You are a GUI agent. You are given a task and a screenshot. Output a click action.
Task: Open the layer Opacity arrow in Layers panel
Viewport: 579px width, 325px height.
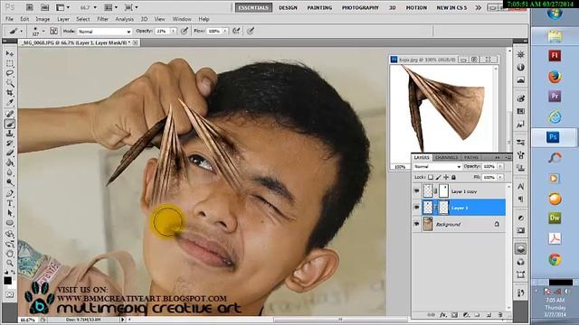pyautogui.click(x=500, y=166)
